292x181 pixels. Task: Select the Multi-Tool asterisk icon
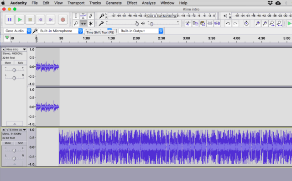point(91,24)
